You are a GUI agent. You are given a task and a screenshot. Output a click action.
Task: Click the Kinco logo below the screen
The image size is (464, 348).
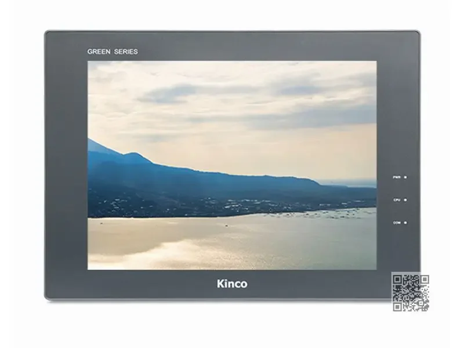pyautogui.click(x=232, y=284)
